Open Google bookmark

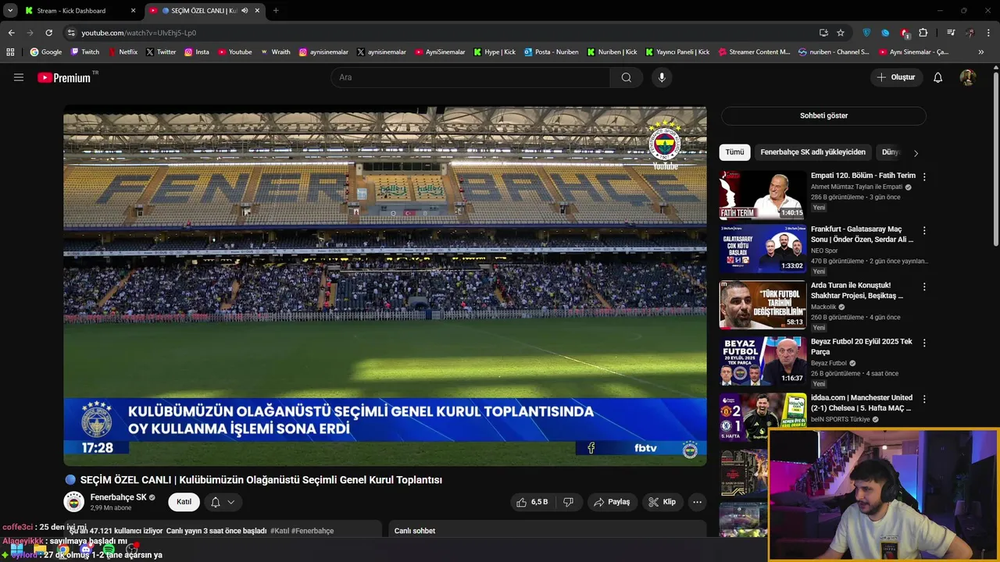click(x=45, y=52)
